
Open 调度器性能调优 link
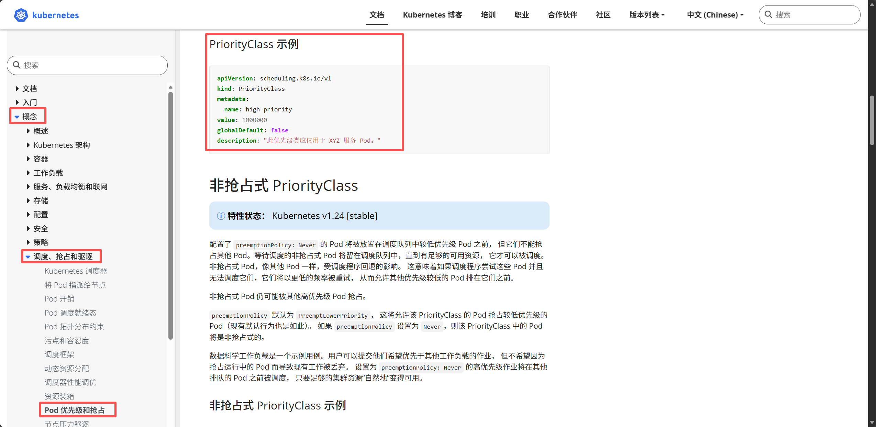[70, 382]
